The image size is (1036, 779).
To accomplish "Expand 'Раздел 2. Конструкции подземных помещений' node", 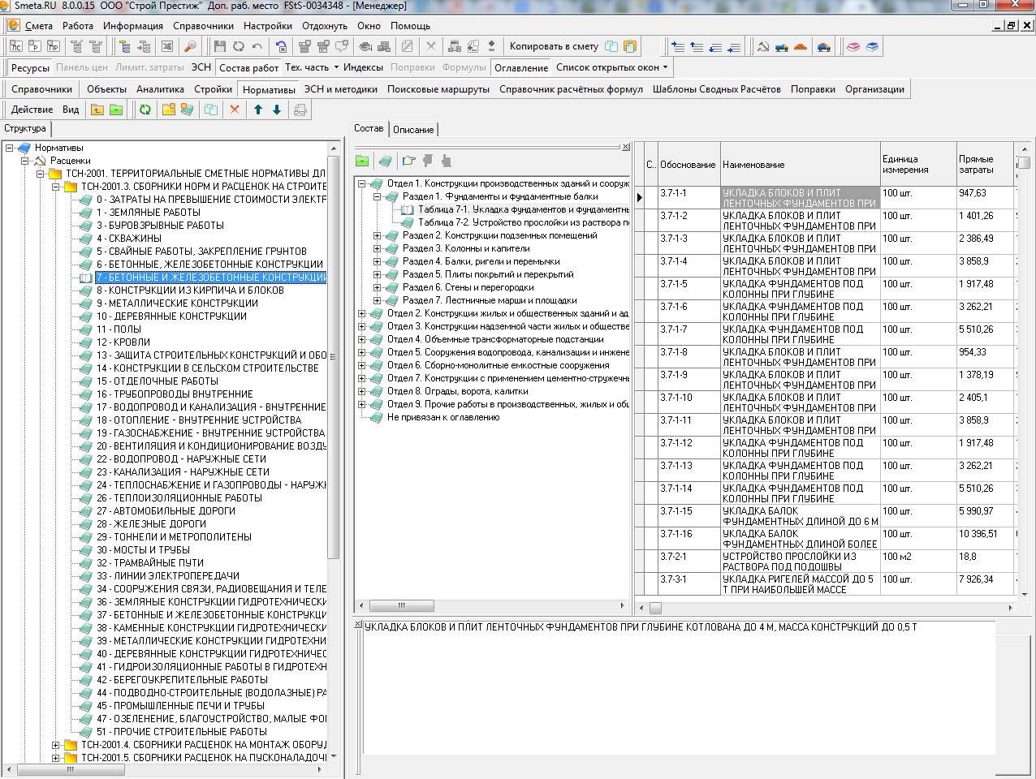I will 378,236.
